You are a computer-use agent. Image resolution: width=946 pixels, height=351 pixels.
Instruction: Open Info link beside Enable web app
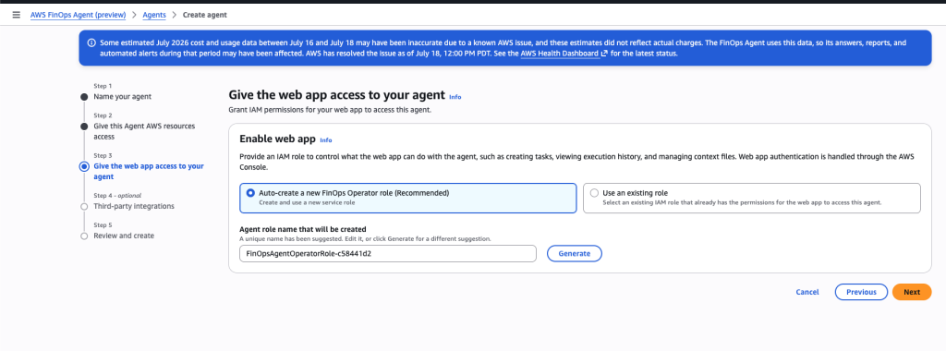click(326, 139)
